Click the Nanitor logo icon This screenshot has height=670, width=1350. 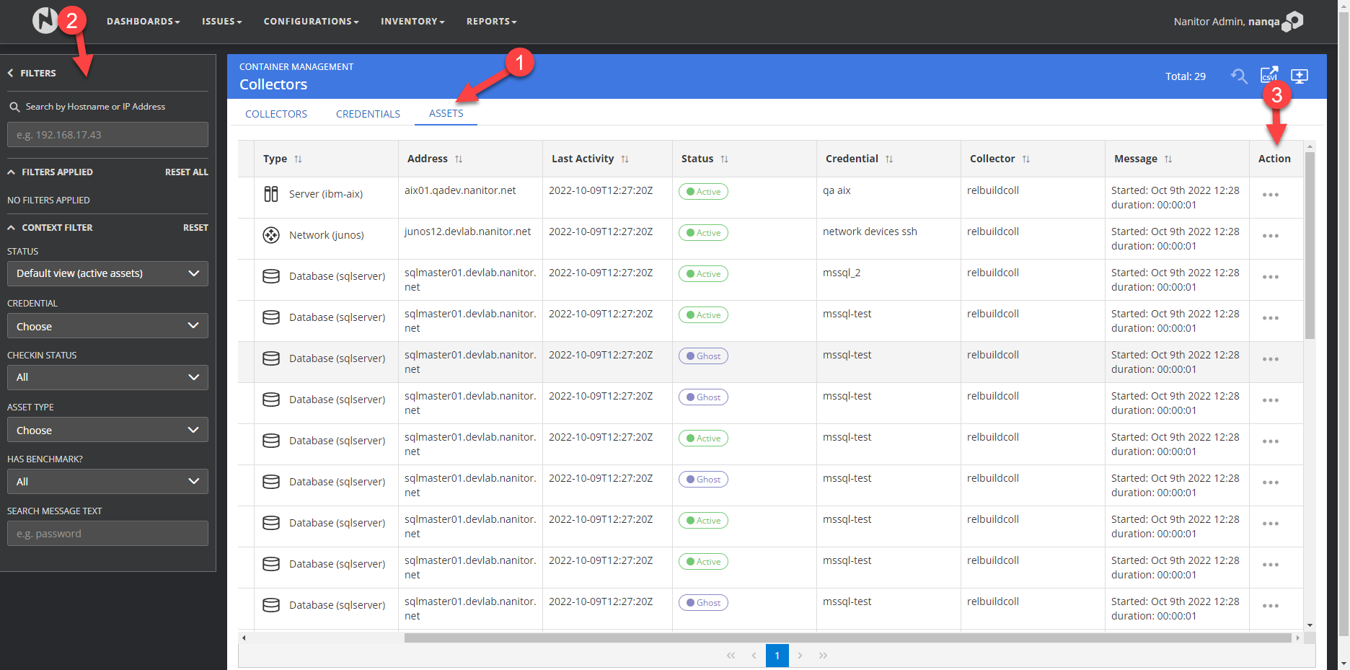click(45, 21)
